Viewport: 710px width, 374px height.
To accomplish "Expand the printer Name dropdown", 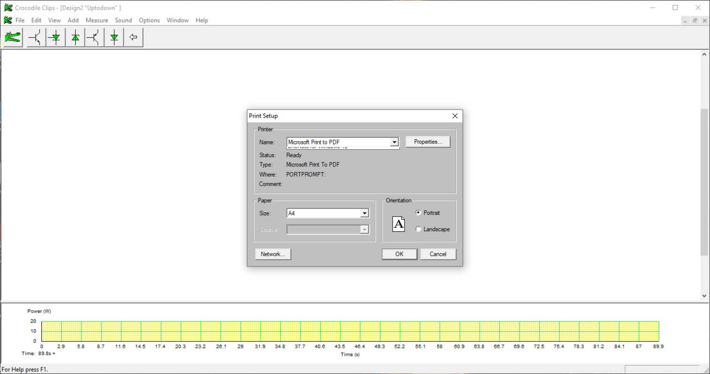I will [394, 142].
